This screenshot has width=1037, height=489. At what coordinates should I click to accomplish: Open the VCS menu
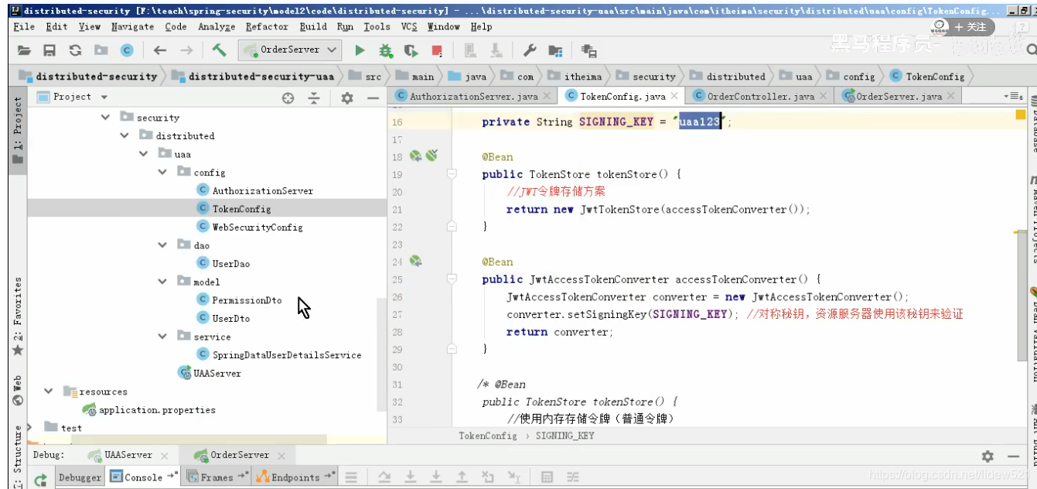pos(409,26)
